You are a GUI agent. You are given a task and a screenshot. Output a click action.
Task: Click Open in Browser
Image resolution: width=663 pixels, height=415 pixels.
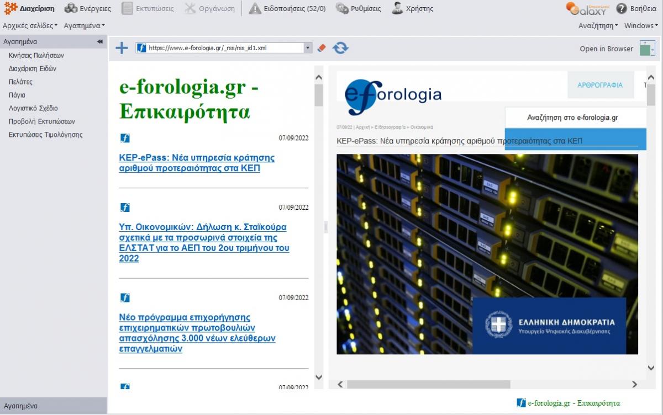tap(606, 49)
